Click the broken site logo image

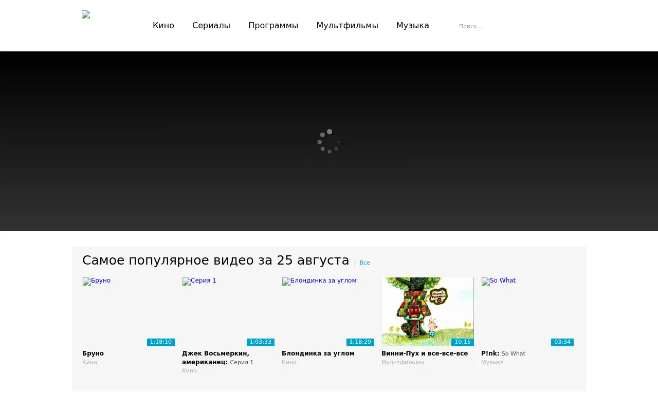[86, 14]
